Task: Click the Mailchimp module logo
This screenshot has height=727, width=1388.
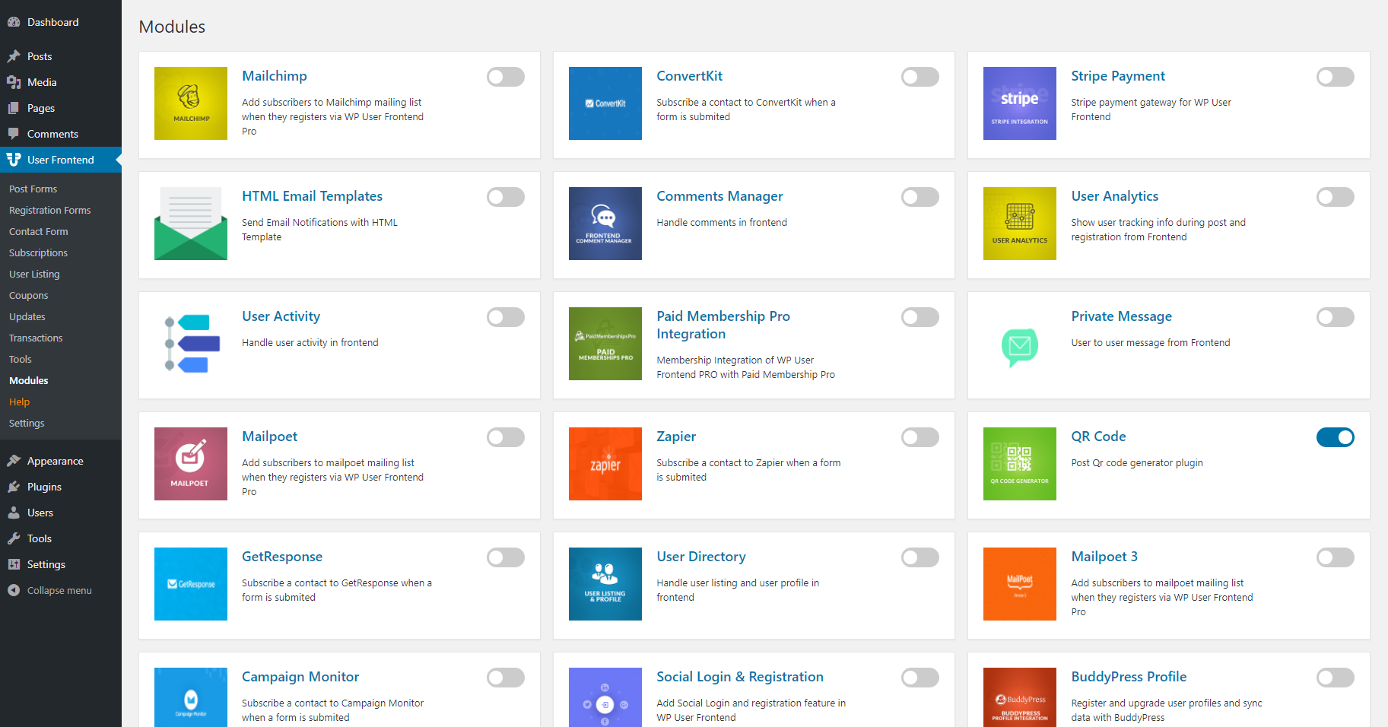Action: [190, 103]
